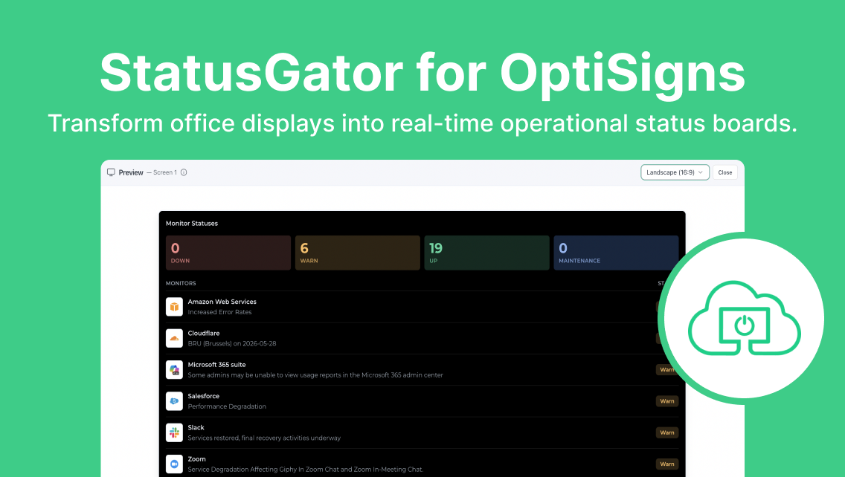Click the Warn badge on Microsoft 365 row
The height and width of the screenshot is (477, 845).
[x=665, y=369]
